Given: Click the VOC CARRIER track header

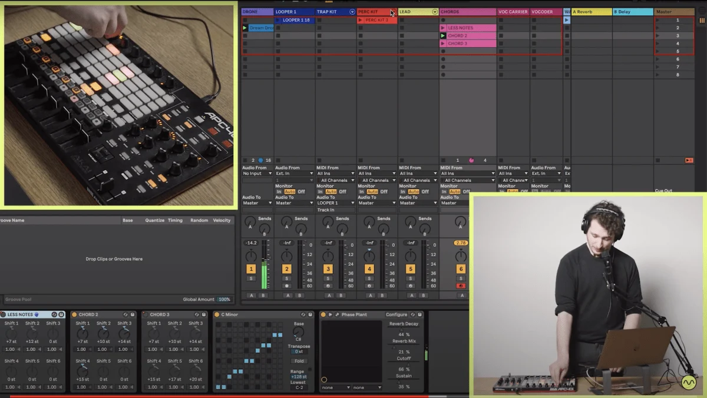Looking at the screenshot, I should [513, 12].
